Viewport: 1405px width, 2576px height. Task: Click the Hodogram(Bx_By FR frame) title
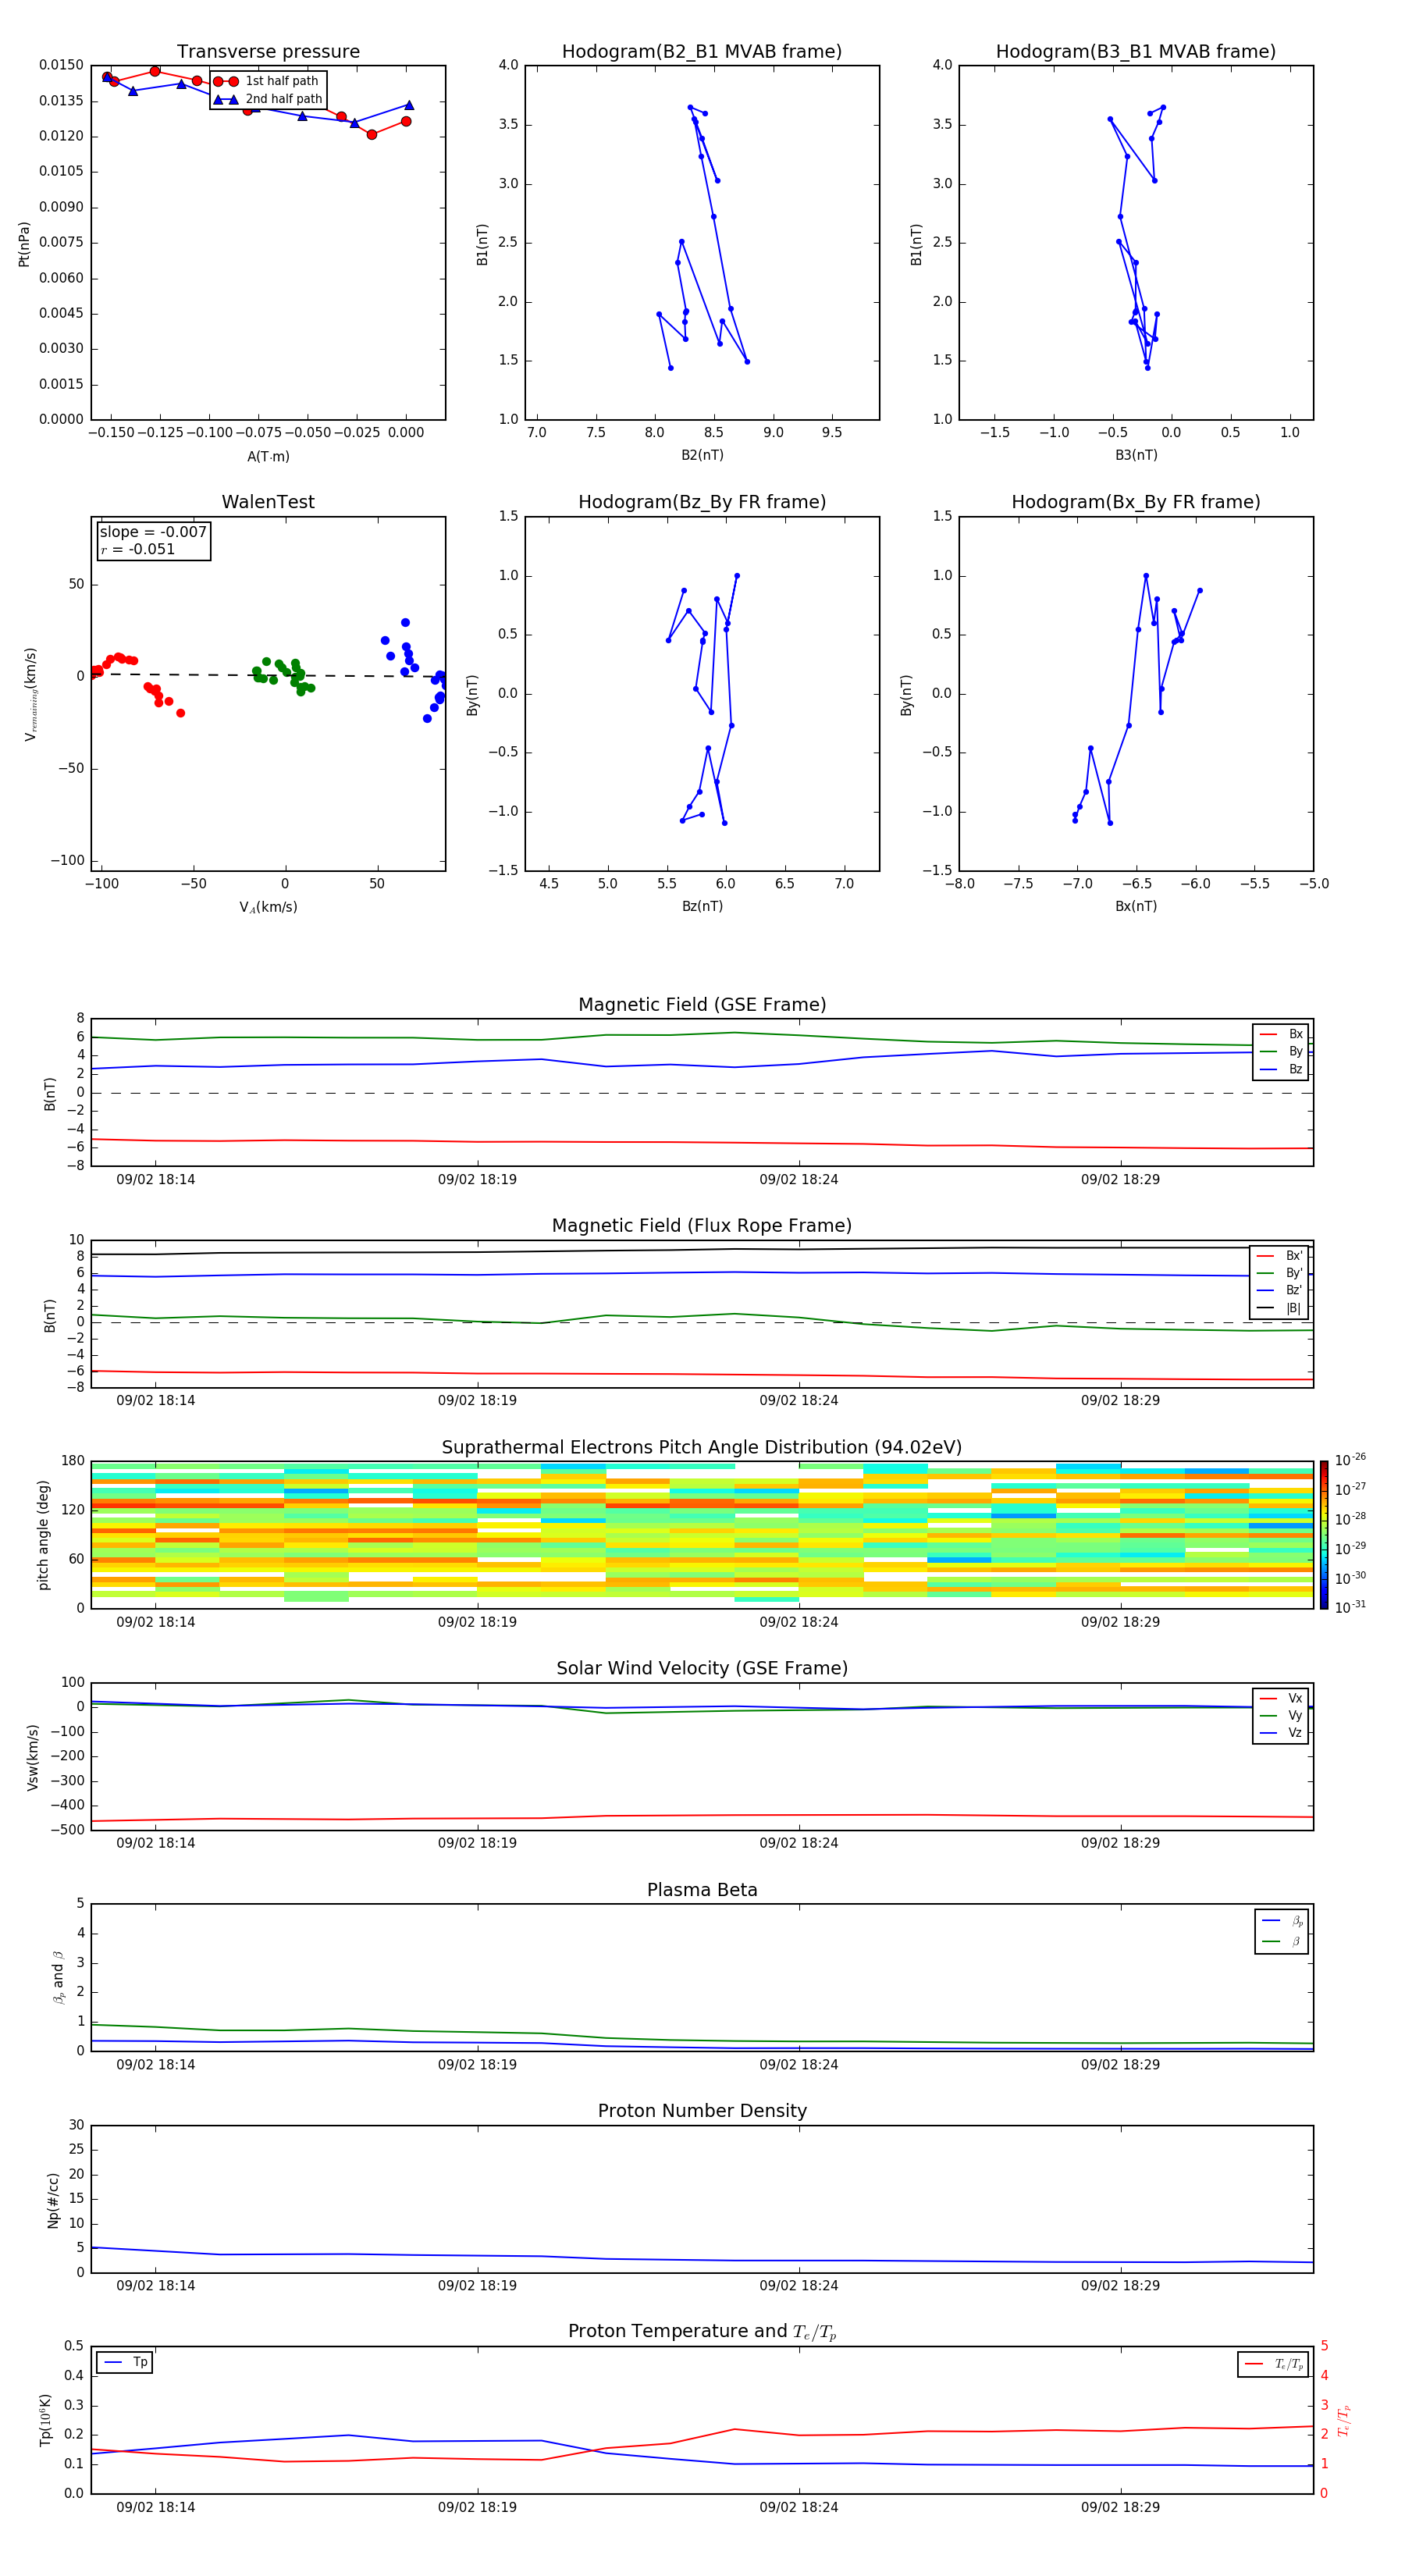(1135, 502)
